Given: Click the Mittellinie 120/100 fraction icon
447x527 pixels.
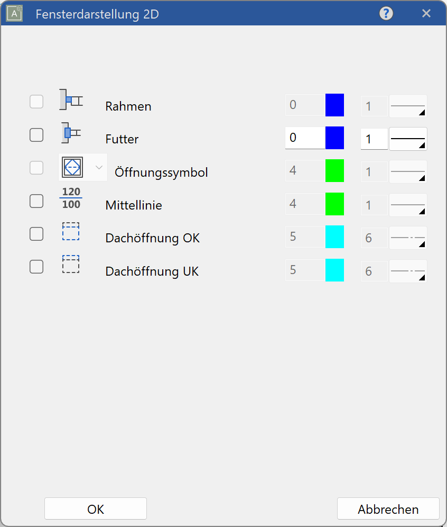Looking at the screenshot, I should [71, 198].
